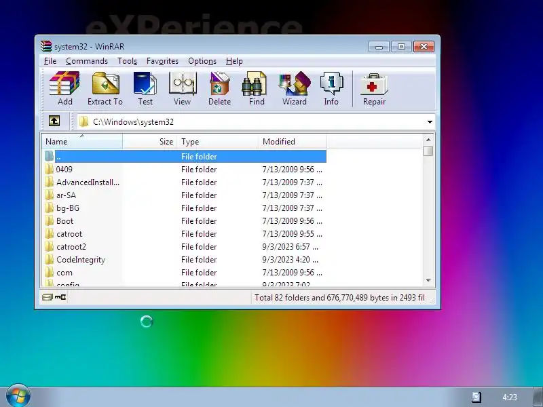Select the ar-SA folder
Screen dimensions: 543x407
[66, 195]
